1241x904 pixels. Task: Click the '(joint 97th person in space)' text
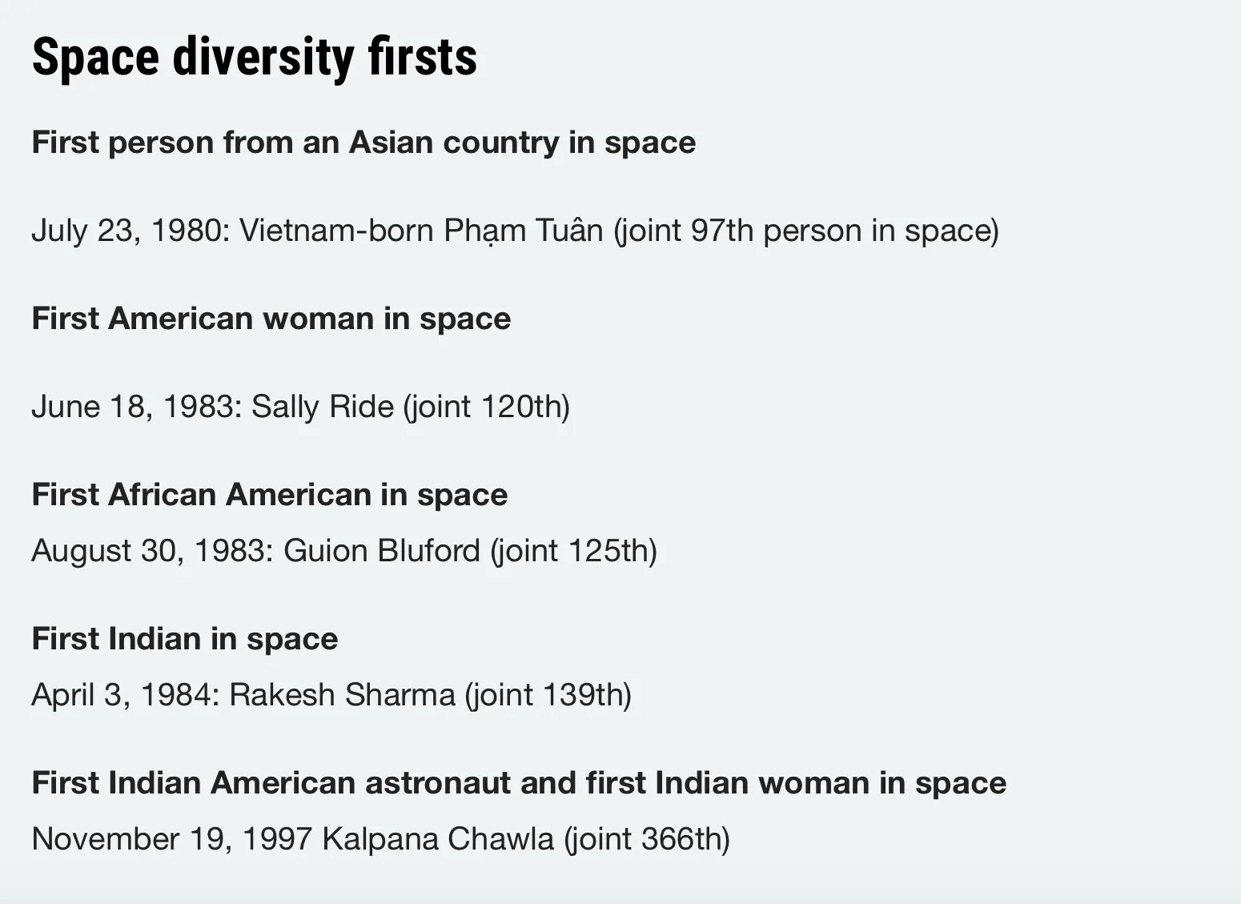806,231
